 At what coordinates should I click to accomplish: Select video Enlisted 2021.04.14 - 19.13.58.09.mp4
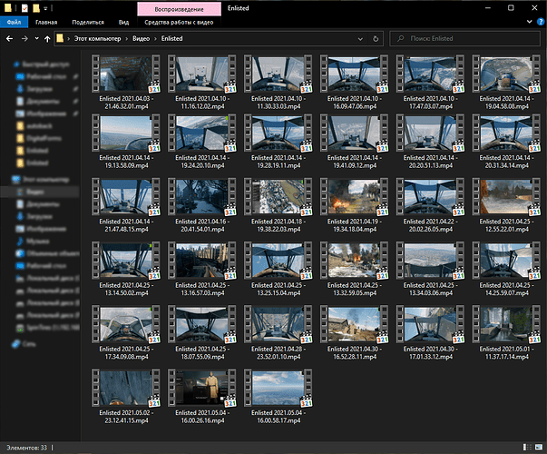pyautogui.click(x=126, y=141)
